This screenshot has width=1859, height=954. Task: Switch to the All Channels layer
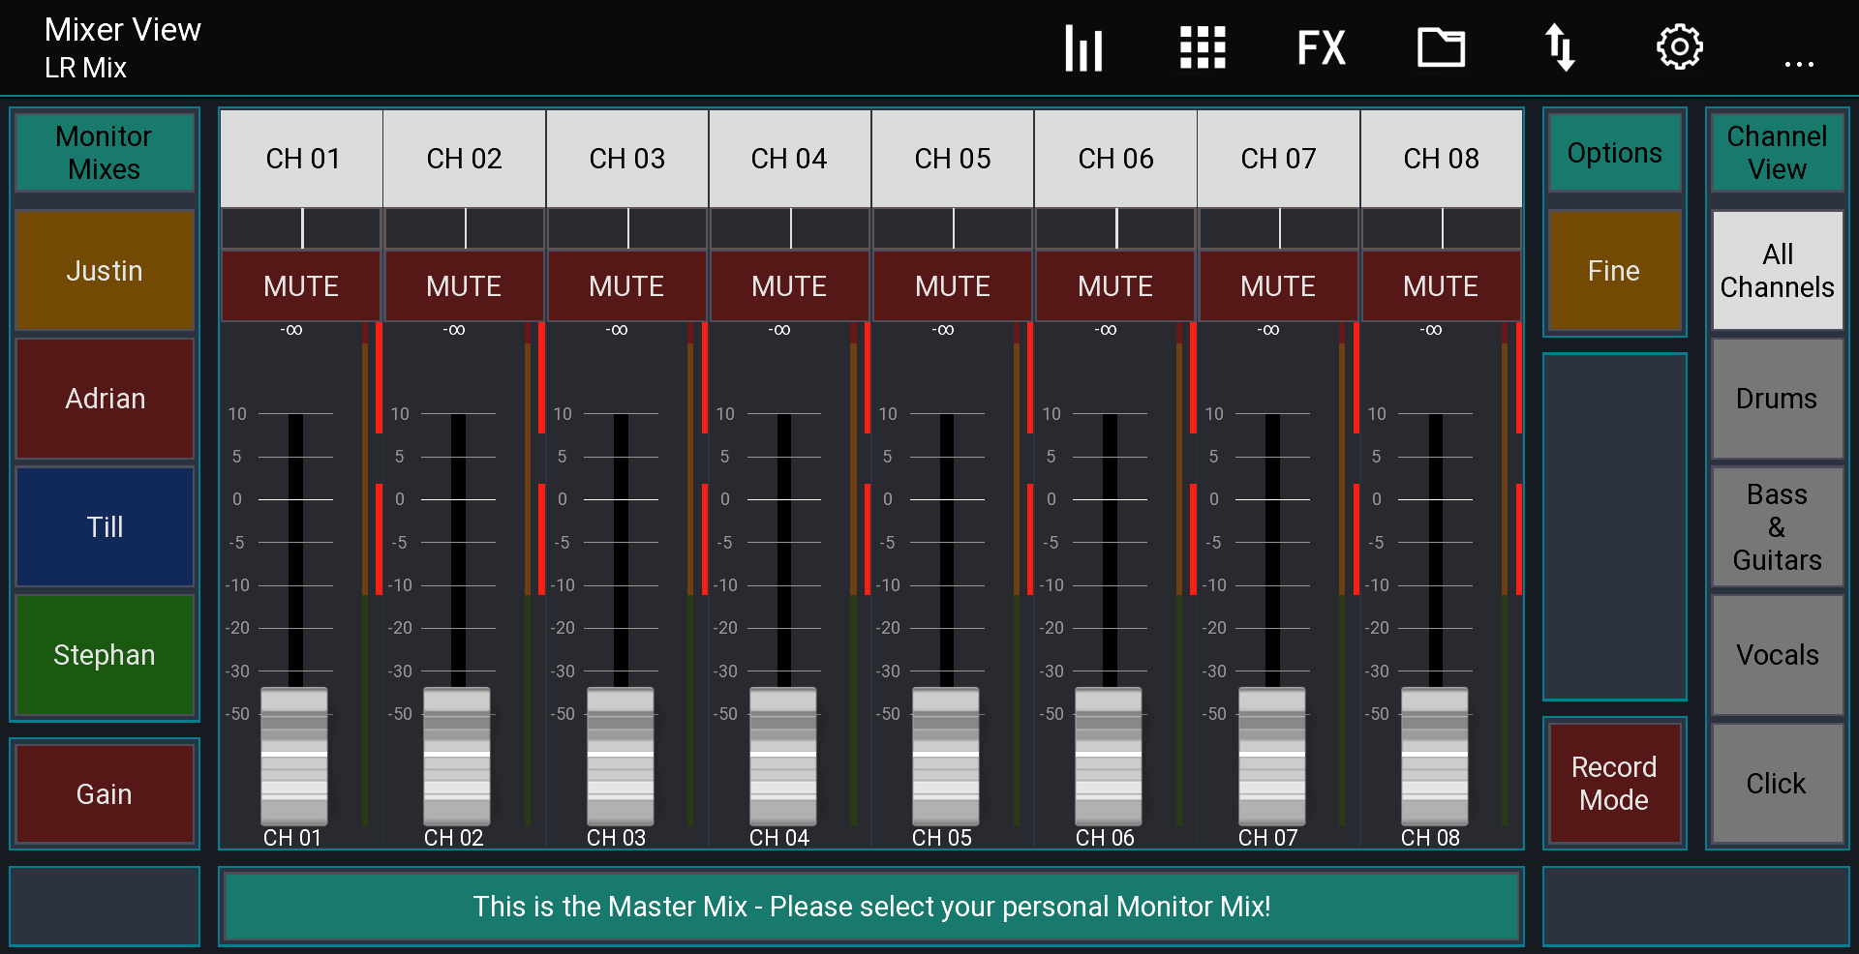pos(1777,271)
